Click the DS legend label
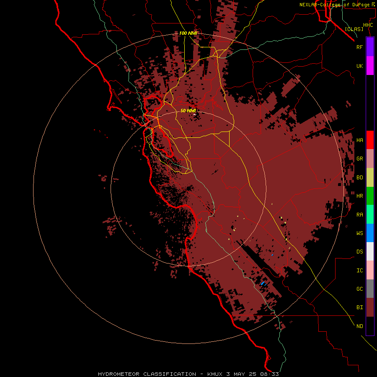 359,252
